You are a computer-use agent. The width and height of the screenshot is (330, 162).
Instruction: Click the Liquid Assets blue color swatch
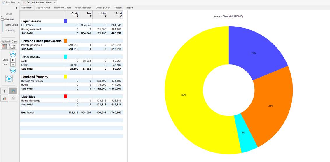(65, 21)
